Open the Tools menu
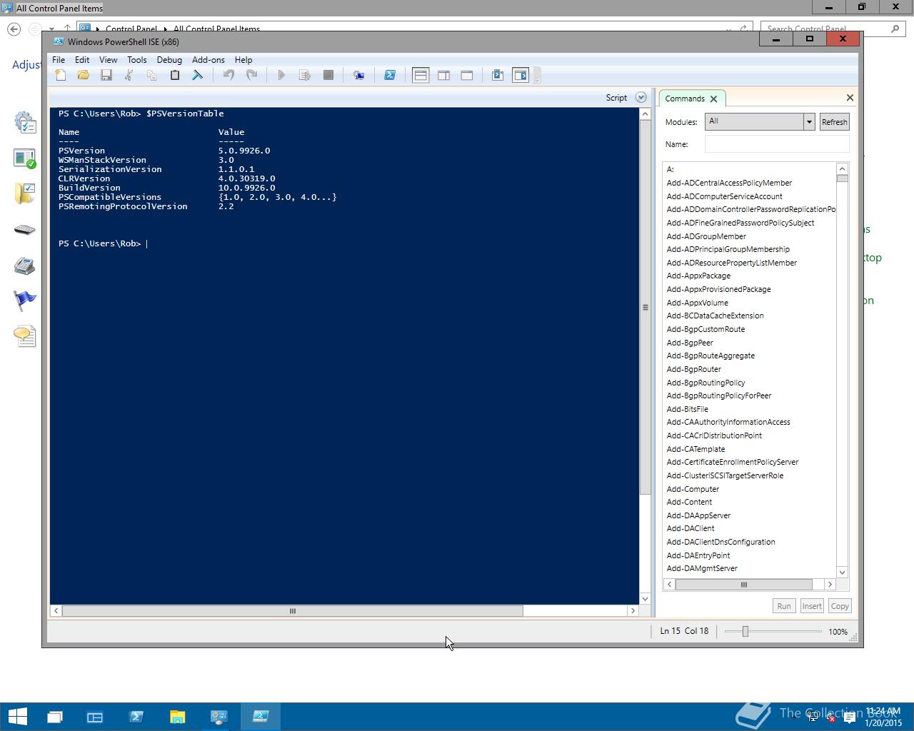This screenshot has width=914, height=731. click(136, 60)
